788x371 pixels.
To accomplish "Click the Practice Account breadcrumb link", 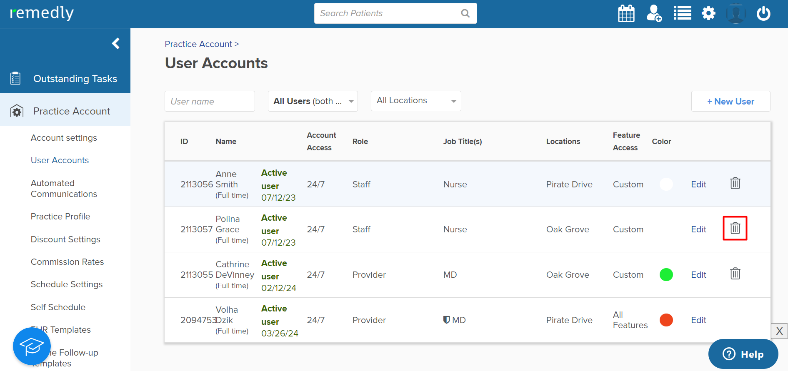I will 198,44.
